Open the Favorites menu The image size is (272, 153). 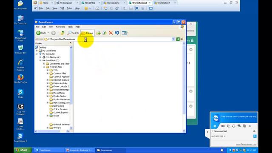[60, 27]
